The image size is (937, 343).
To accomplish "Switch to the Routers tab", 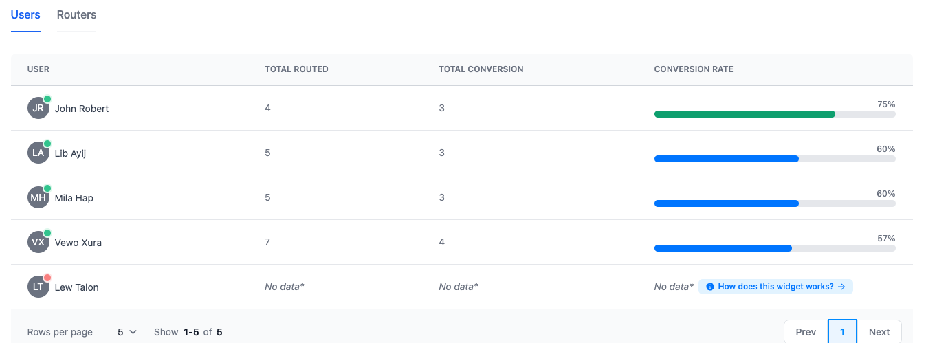I will point(76,15).
